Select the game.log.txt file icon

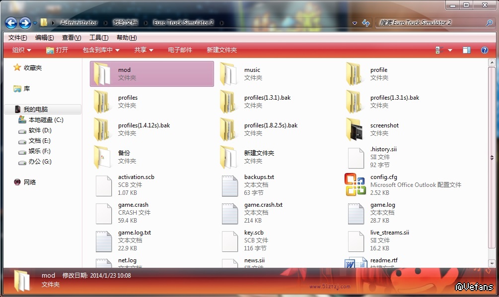(x=104, y=241)
